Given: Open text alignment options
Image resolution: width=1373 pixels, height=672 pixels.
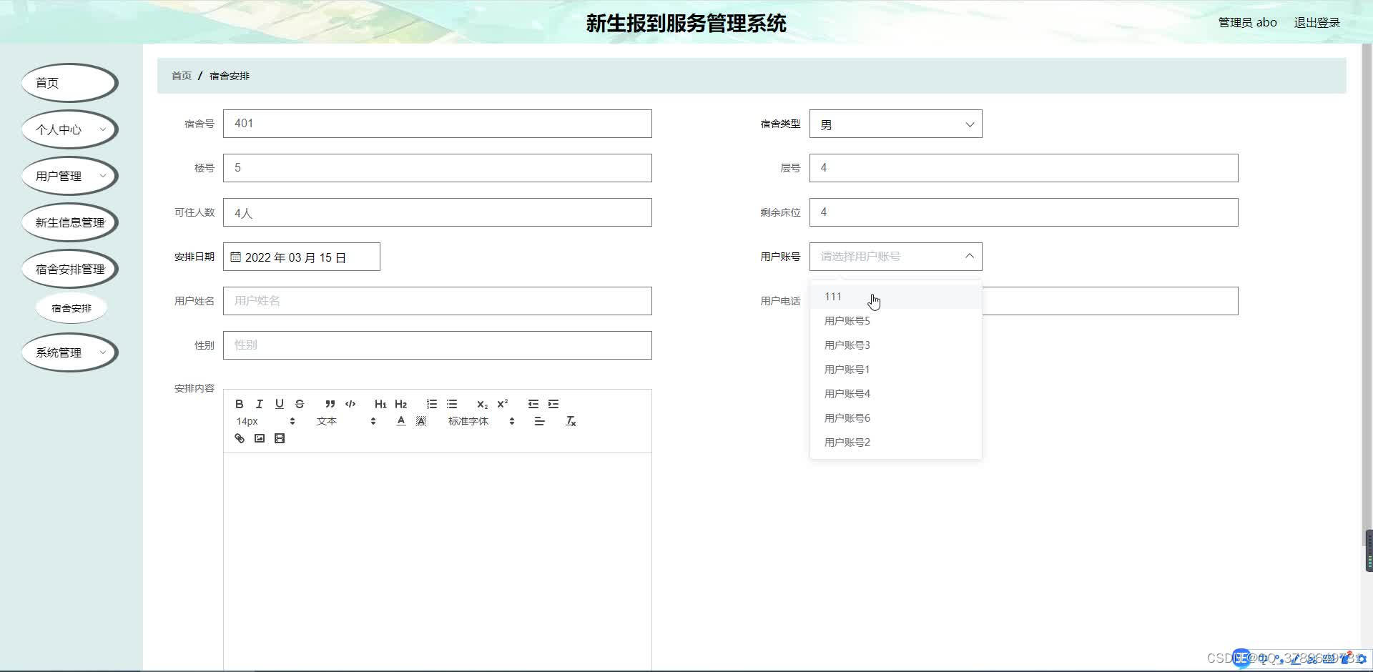Looking at the screenshot, I should point(539,421).
